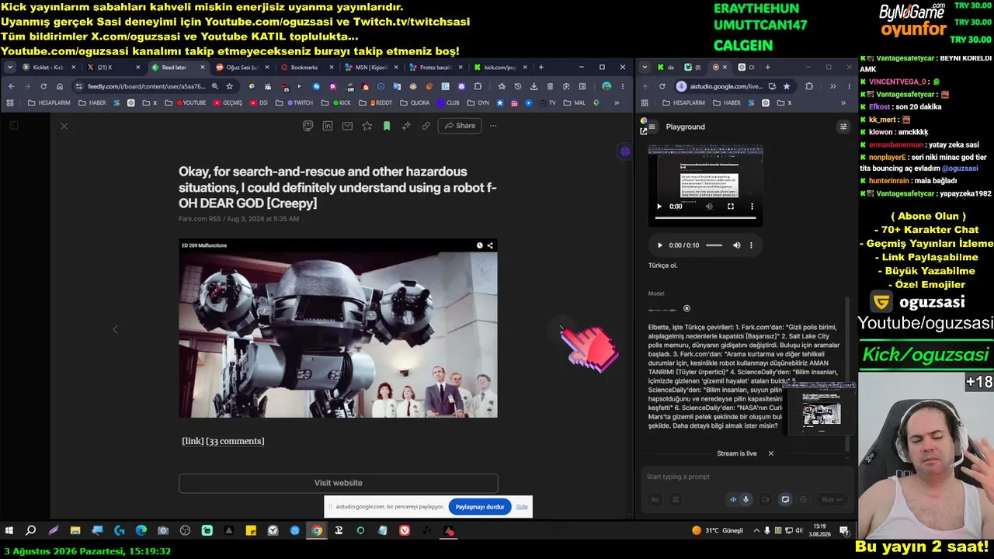Show more bookmarks with chevron in Feedly window
Viewport: 994px width, 559px height.
(x=617, y=102)
